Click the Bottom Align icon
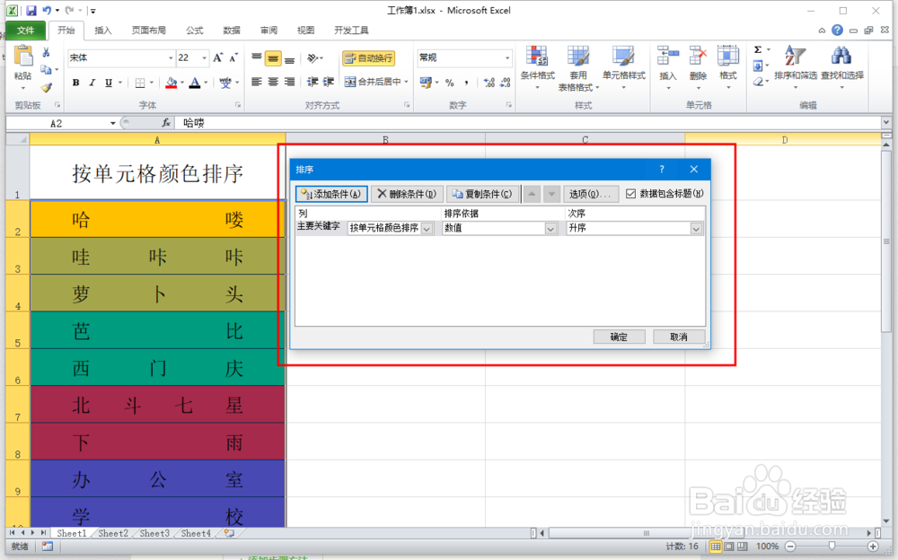Image resolution: width=898 pixels, height=560 pixels. coord(290,58)
